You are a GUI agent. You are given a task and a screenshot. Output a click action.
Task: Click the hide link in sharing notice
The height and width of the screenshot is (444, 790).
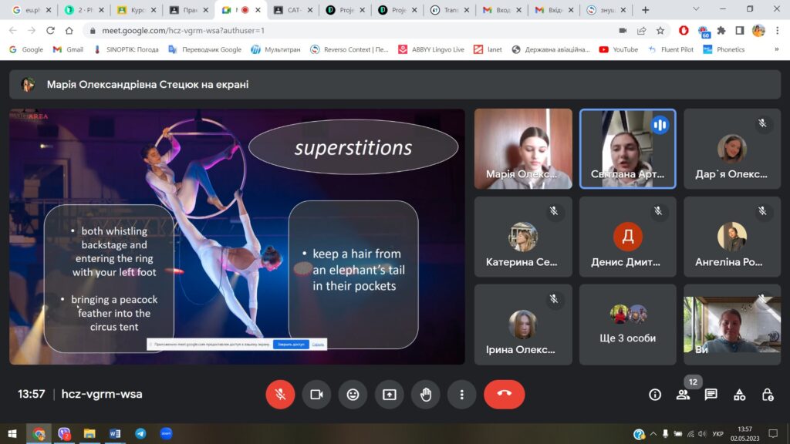tap(318, 344)
